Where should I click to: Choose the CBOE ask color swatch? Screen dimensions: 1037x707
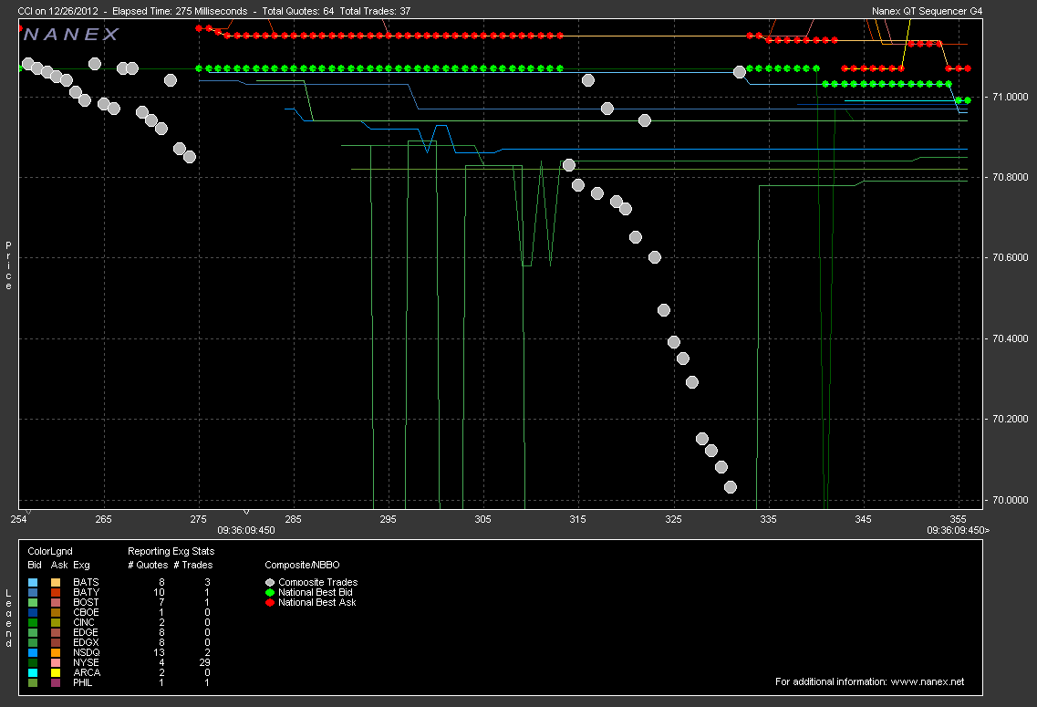coord(56,612)
